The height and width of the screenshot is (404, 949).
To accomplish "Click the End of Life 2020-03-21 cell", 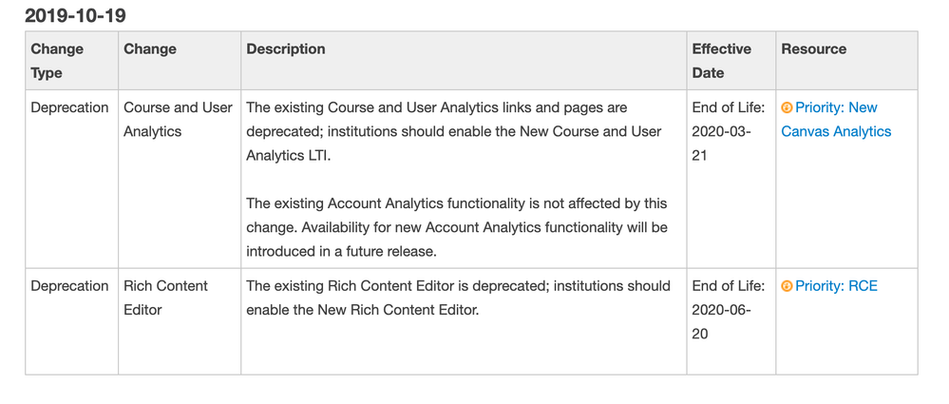I will [727, 131].
